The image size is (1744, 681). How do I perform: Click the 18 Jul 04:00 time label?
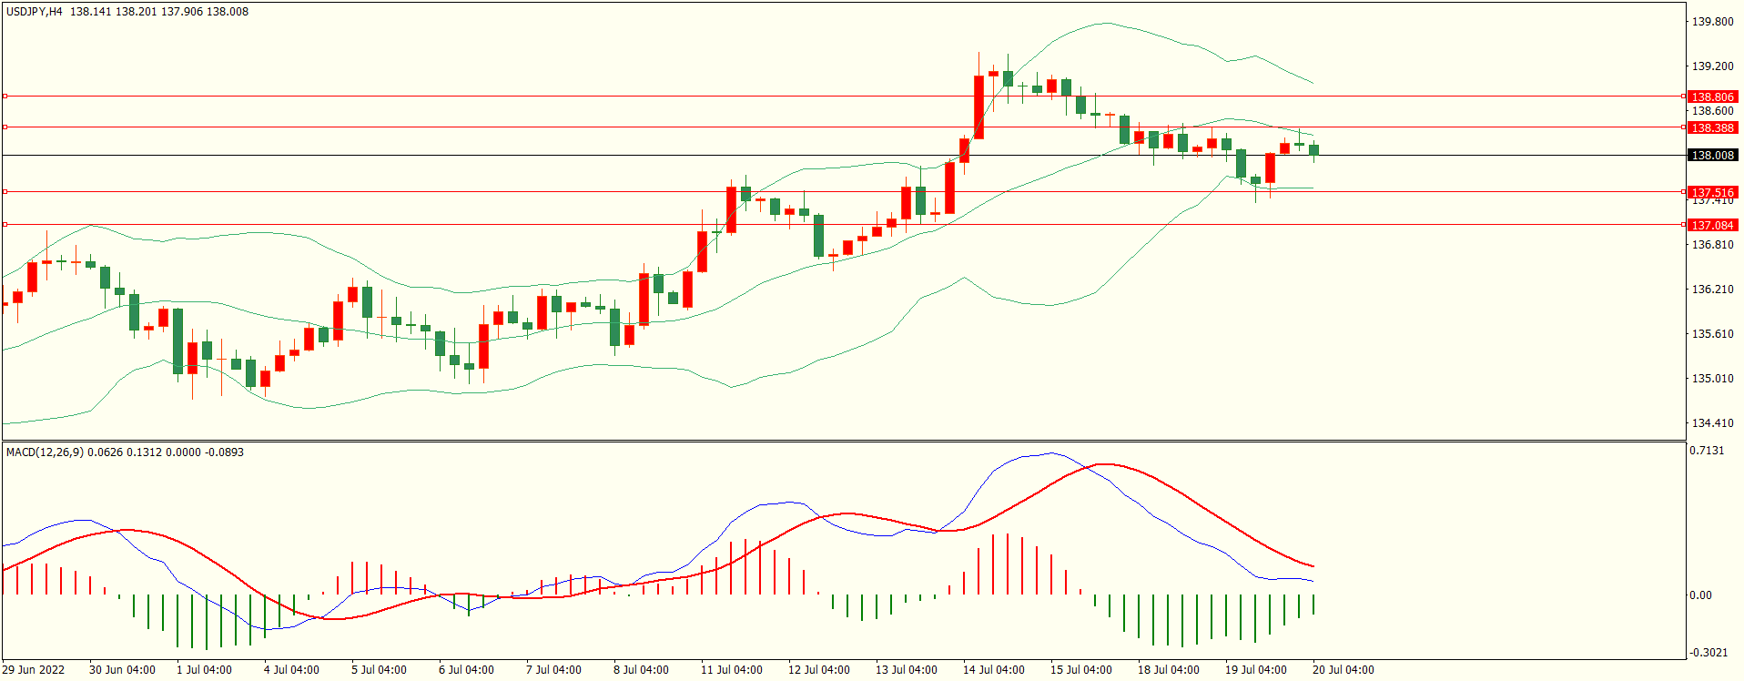[x=1169, y=670]
